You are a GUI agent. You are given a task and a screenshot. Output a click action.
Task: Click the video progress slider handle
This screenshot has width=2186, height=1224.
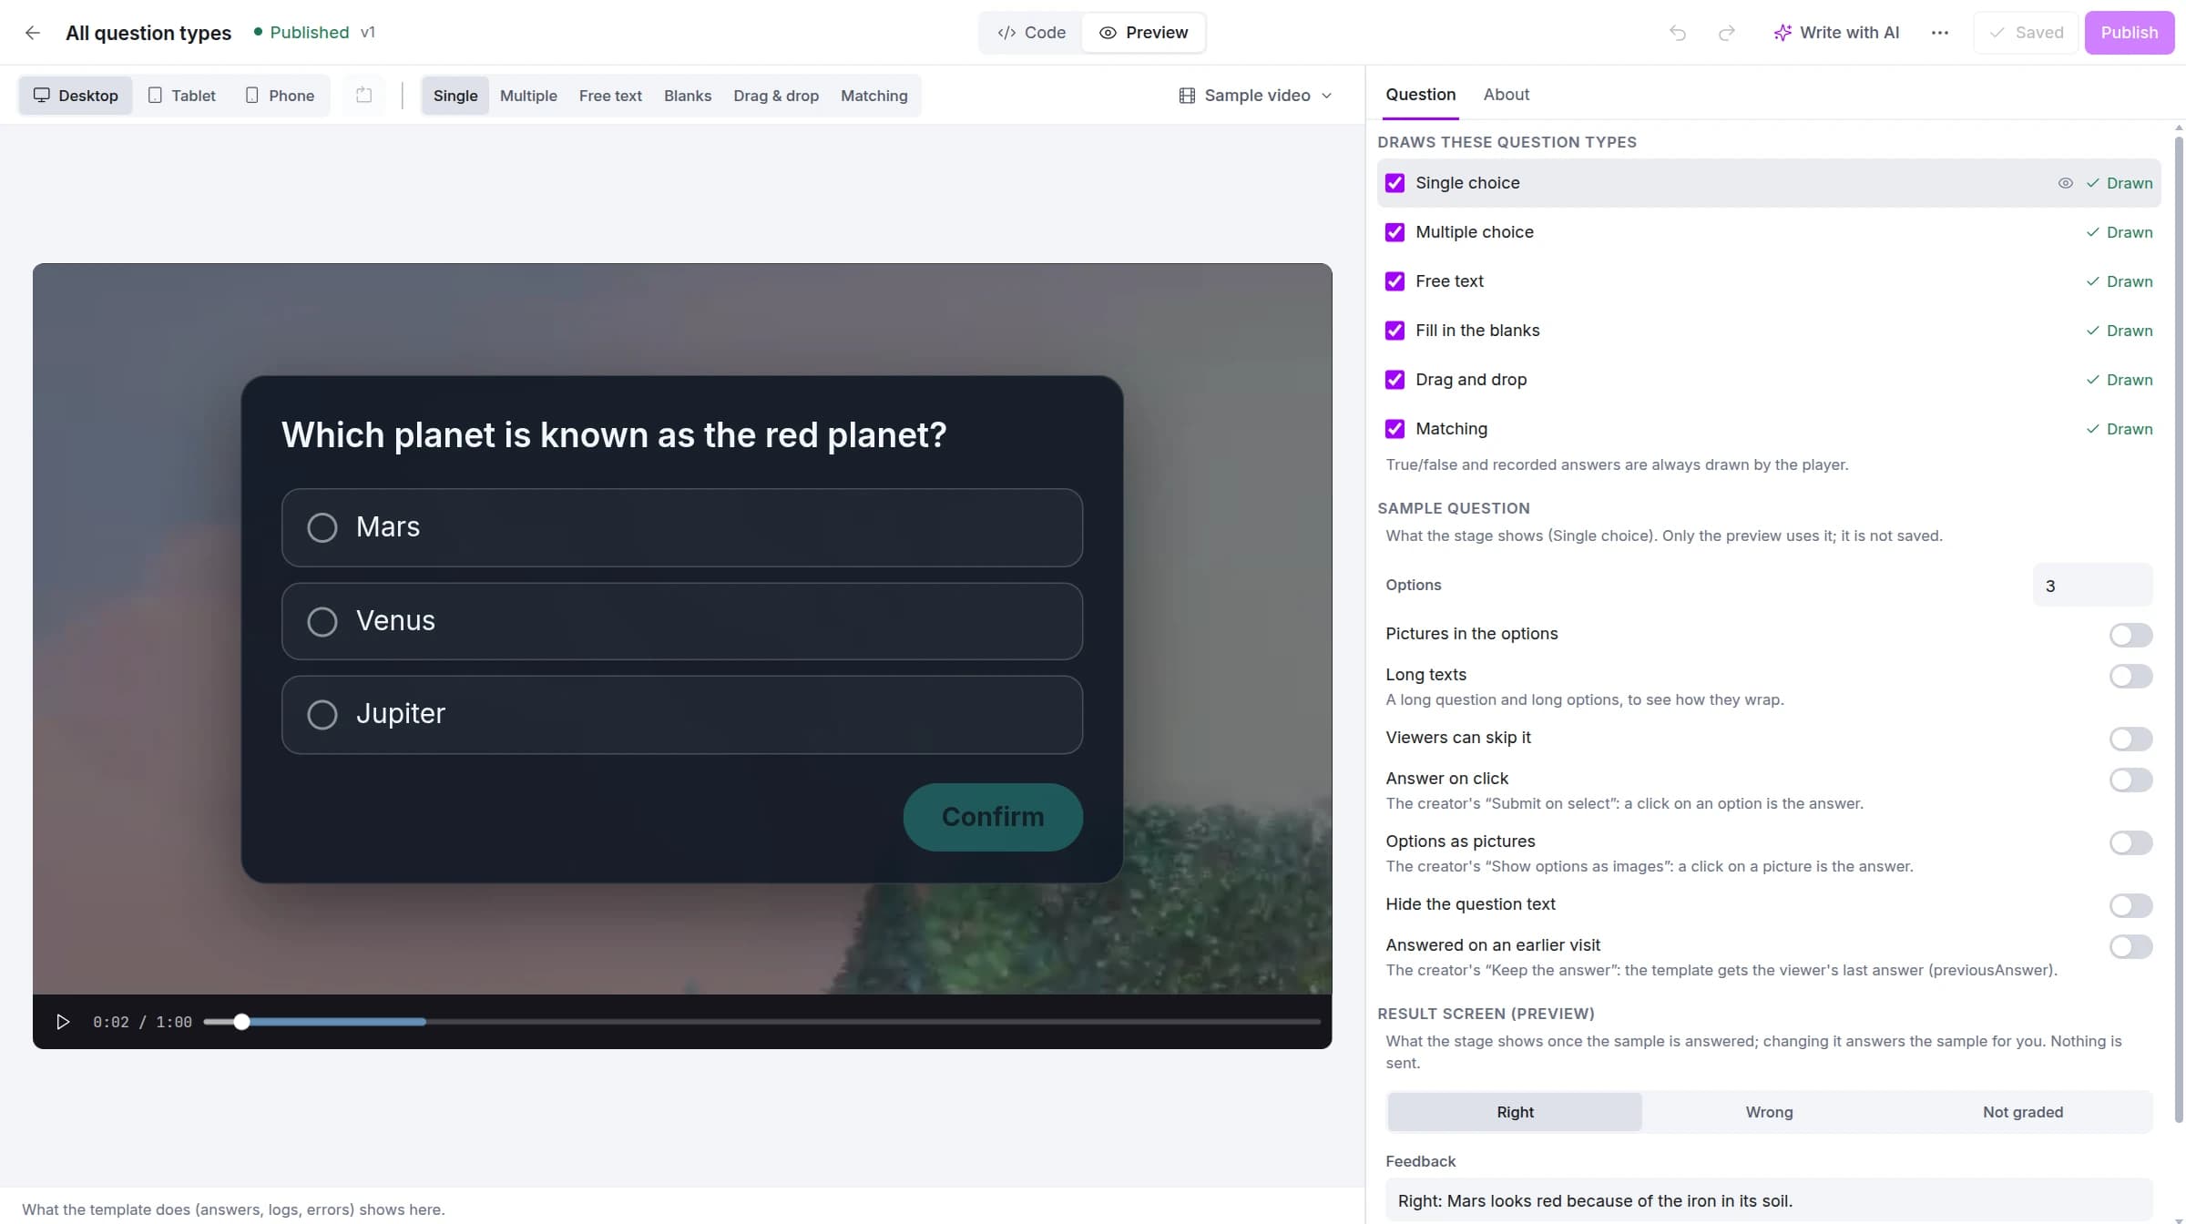click(241, 1022)
